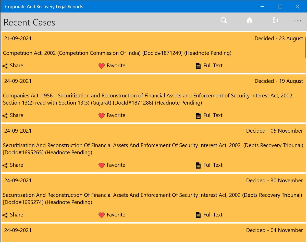Go to Home via house icon
This screenshot has height=242, width=307.
(x=249, y=20)
